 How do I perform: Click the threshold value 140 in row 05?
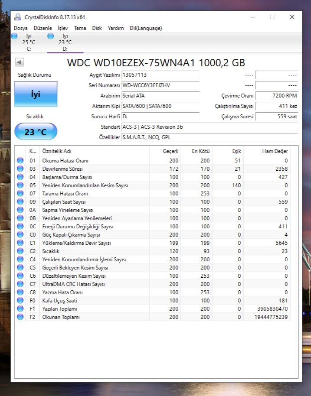[x=236, y=185]
